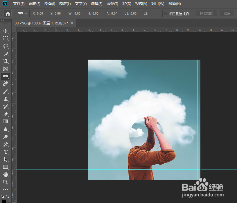Click the X: 0.00 readout
The height and width of the screenshot is (203, 237).
(38, 13)
